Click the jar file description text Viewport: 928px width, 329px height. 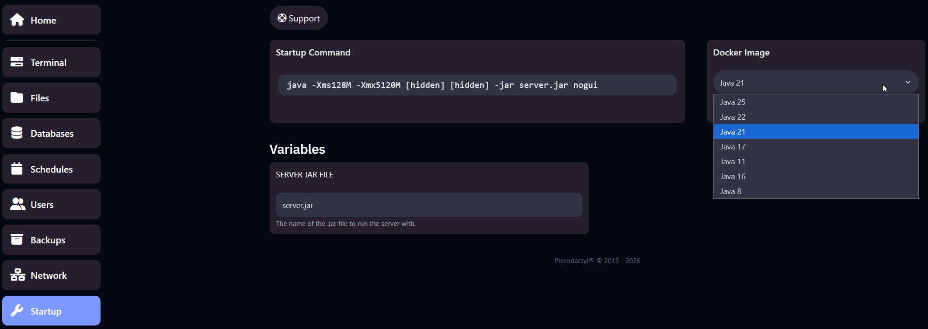[346, 223]
